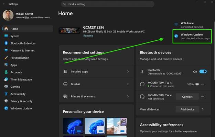Select the landscape flower theme thumbnail

point(117,126)
